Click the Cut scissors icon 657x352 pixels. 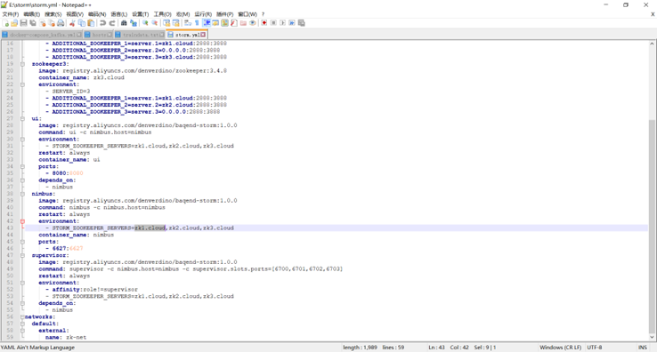click(72, 23)
